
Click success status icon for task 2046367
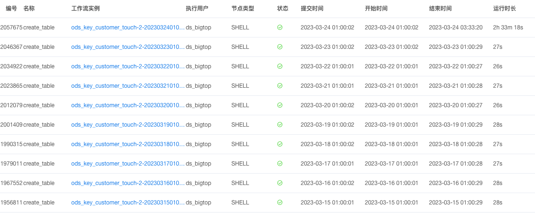(280, 47)
